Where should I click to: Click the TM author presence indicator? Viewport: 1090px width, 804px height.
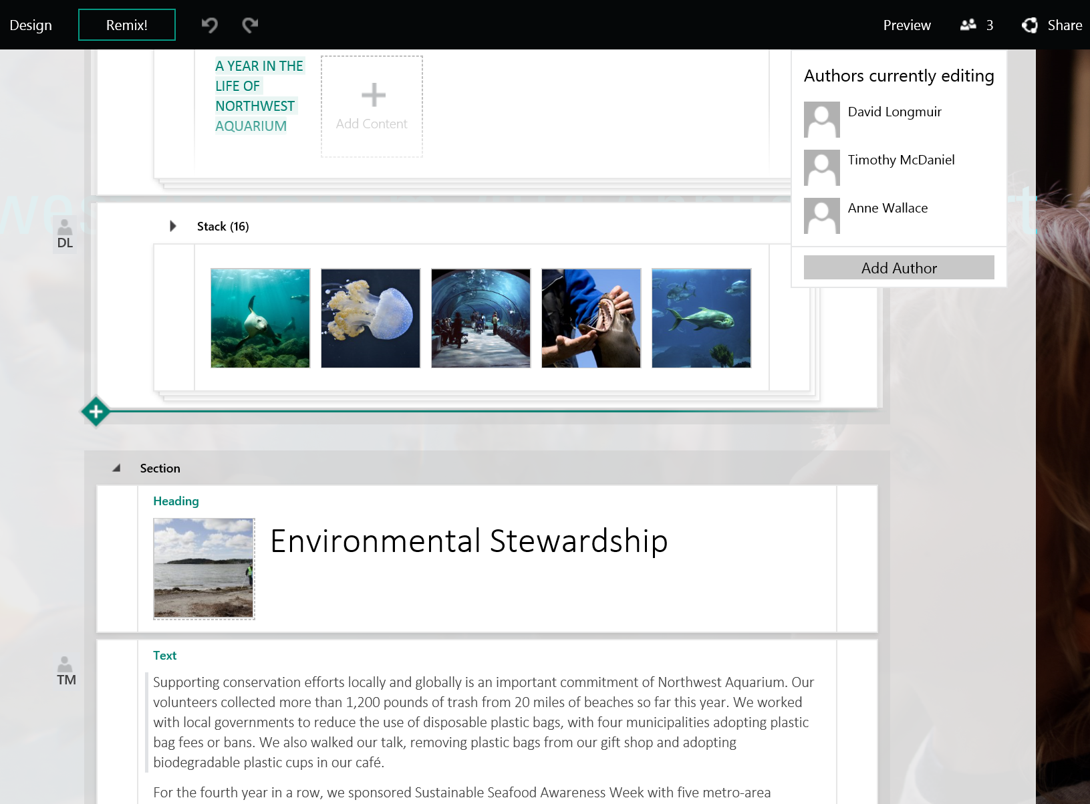pos(65,671)
